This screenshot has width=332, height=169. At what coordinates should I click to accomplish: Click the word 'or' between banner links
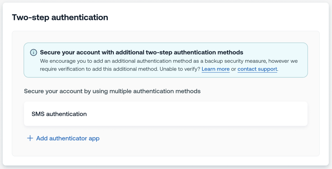coord(234,69)
